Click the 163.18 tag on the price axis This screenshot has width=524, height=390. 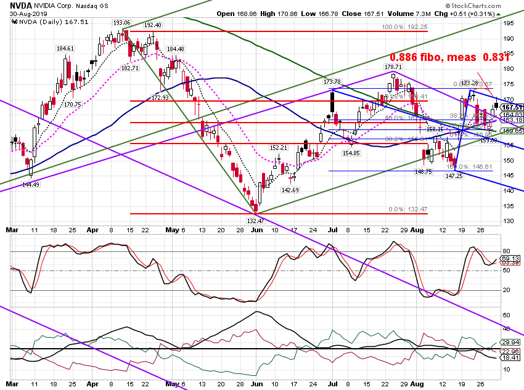click(512, 120)
